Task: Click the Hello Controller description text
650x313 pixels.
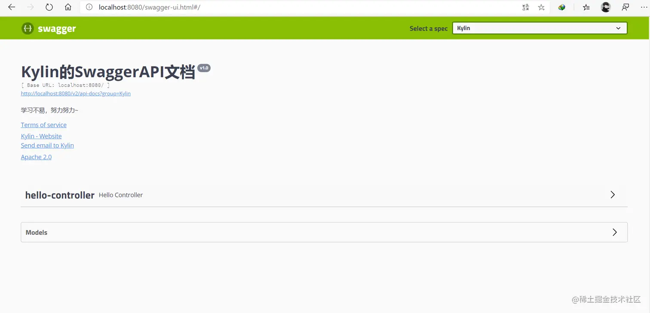Action: tap(121, 195)
